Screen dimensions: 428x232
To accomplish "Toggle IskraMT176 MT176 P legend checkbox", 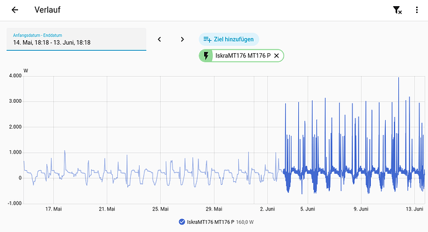I will click(x=182, y=222).
